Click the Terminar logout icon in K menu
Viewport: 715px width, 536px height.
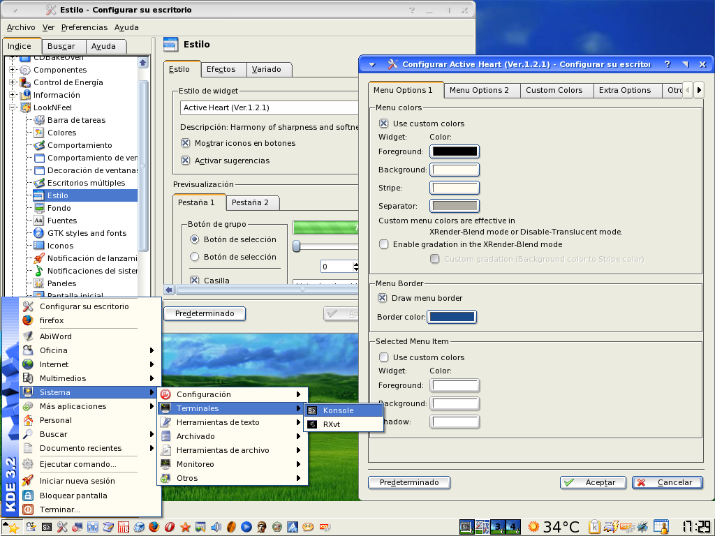pyautogui.click(x=28, y=509)
